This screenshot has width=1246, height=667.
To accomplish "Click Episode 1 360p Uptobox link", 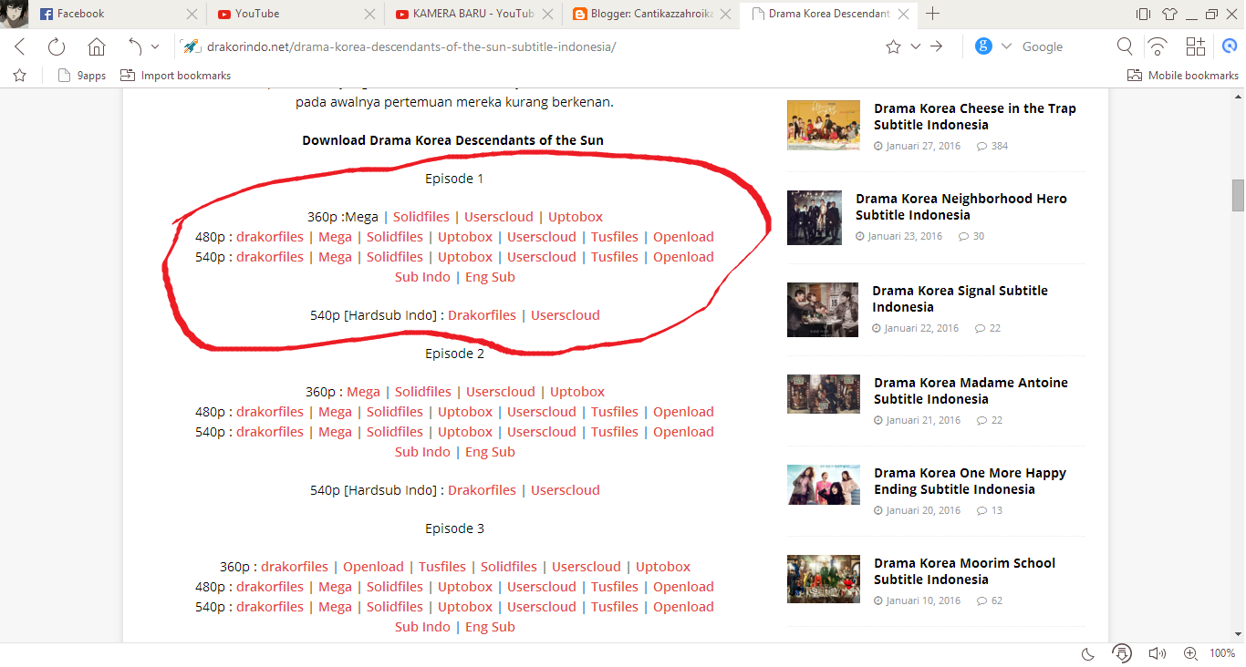I will (576, 217).
